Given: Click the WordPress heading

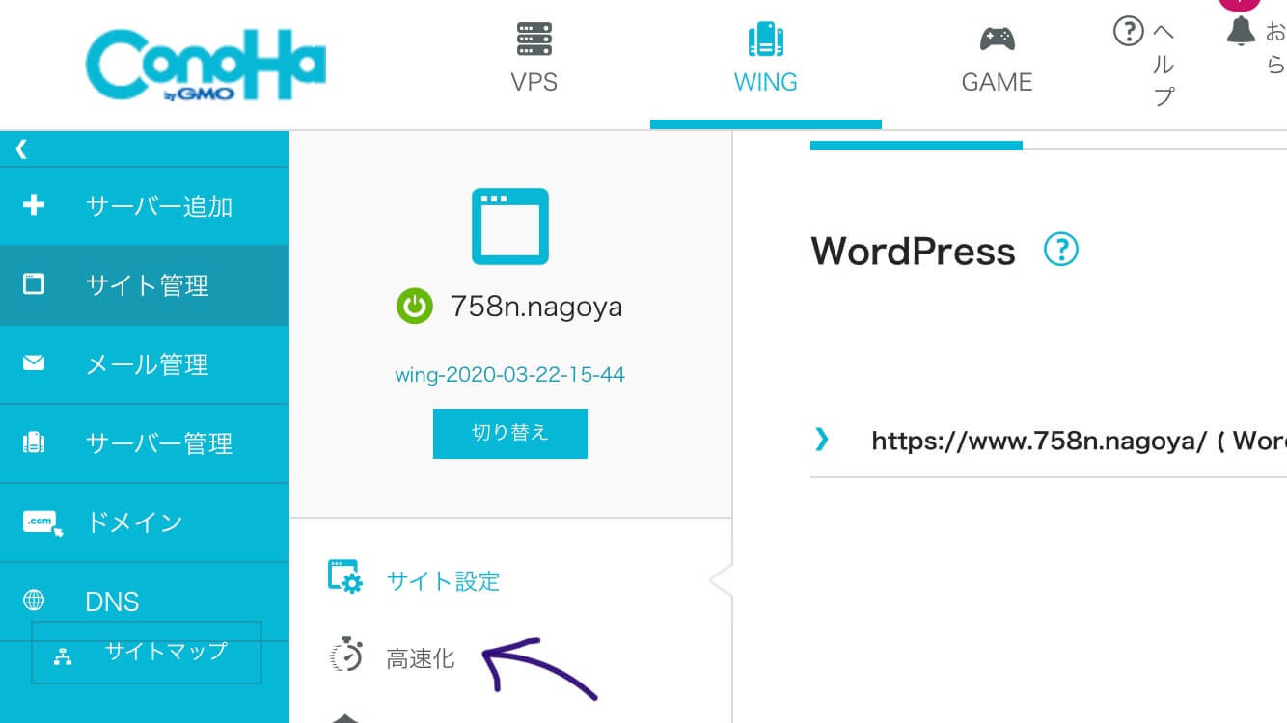Looking at the screenshot, I should click(913, 252).
